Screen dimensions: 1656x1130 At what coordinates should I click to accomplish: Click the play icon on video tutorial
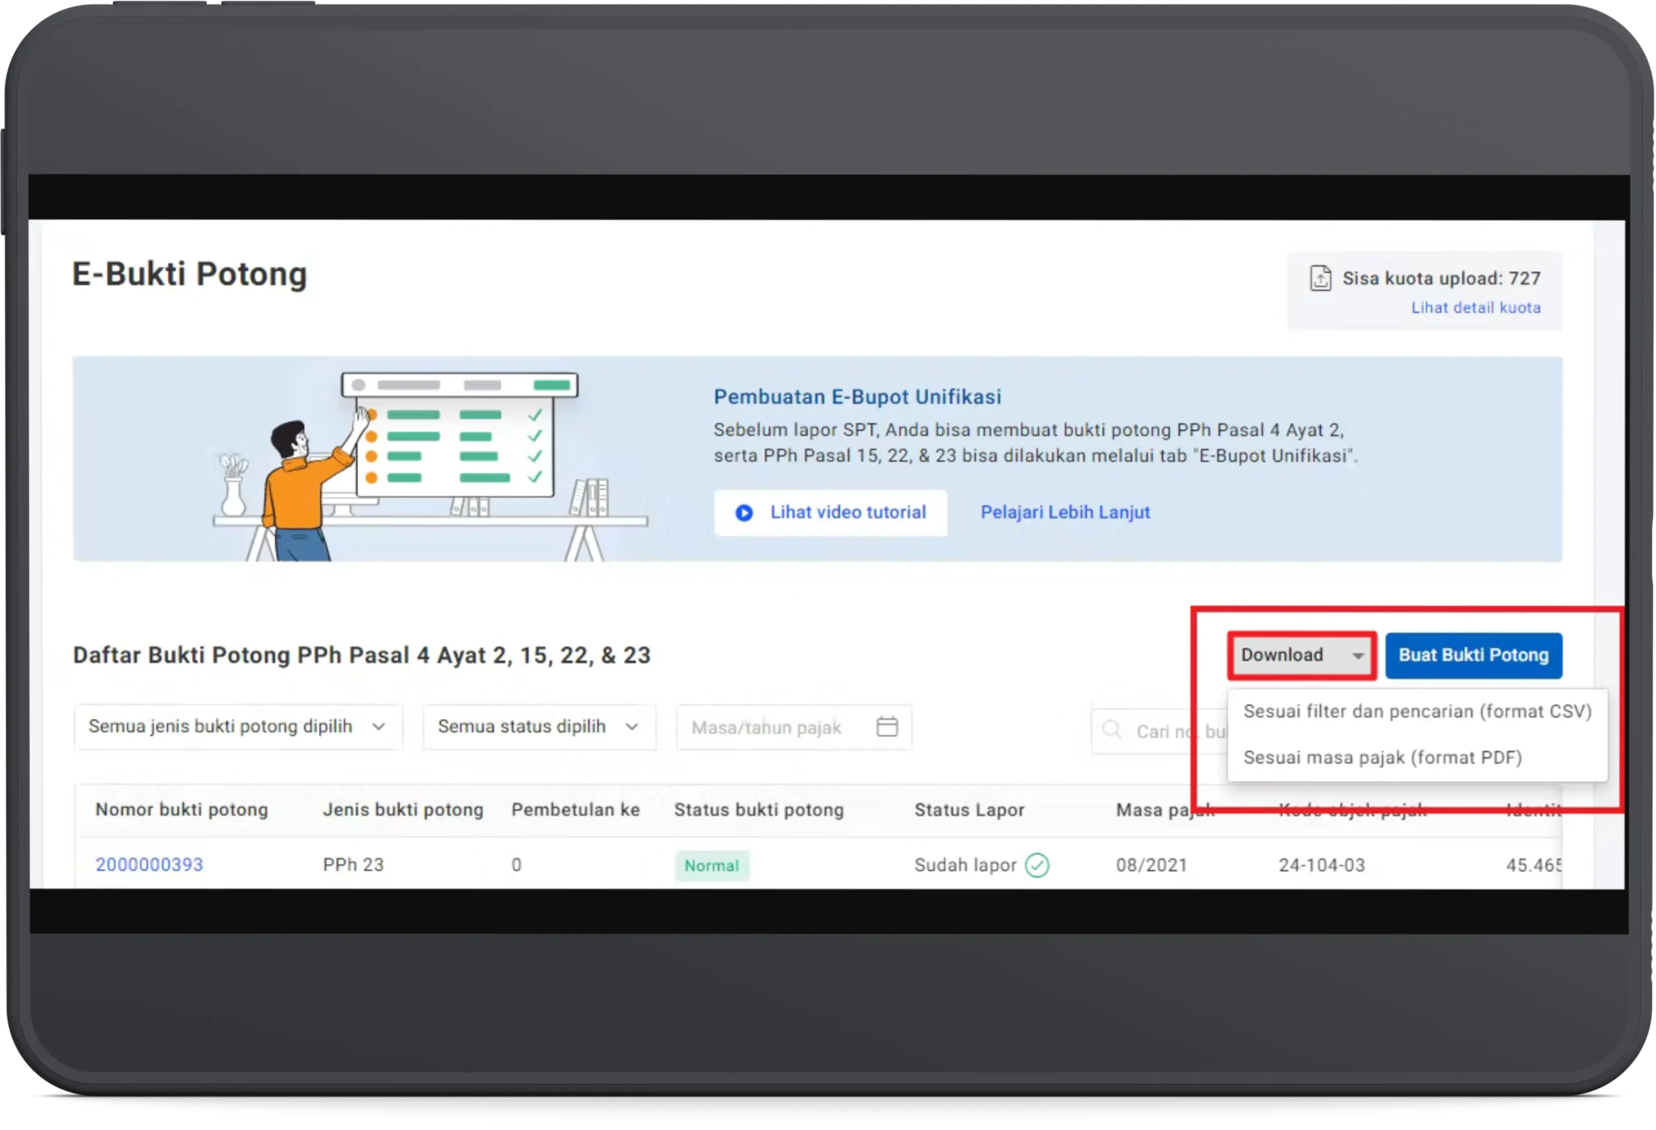pos(744,512)
